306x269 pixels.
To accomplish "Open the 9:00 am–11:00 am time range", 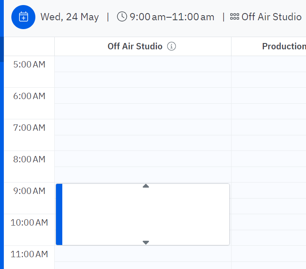I will 172,17.
